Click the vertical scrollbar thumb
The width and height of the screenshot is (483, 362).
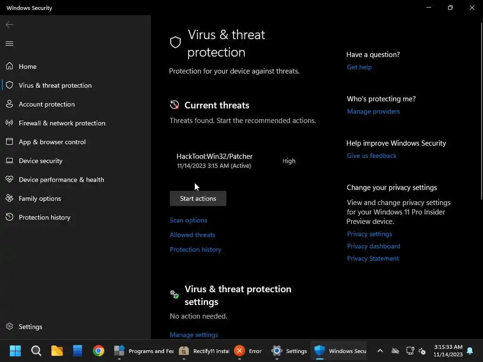[481, 112]
